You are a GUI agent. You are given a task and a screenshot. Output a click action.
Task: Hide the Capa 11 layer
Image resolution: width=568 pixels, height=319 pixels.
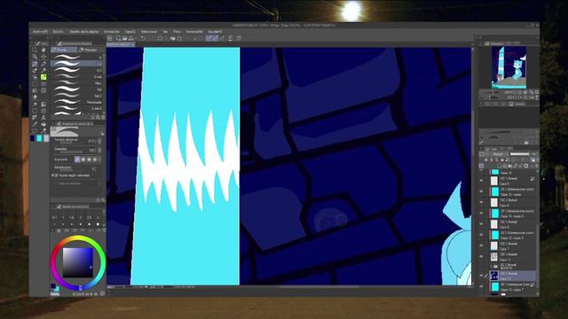click(x=481, y=257)
